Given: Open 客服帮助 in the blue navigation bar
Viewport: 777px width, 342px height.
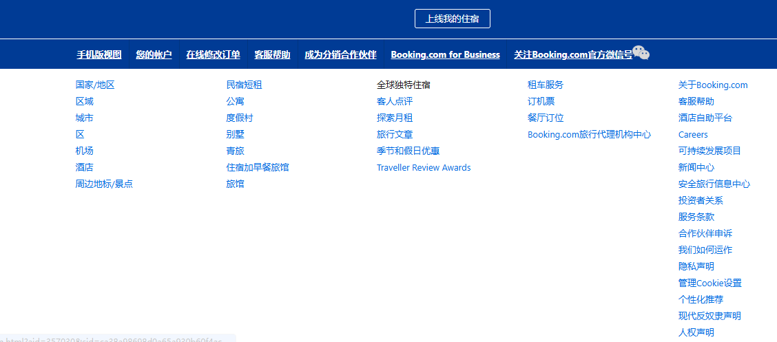Looking at the screenshot, I should pyautogui.click(x=272, y=55).
